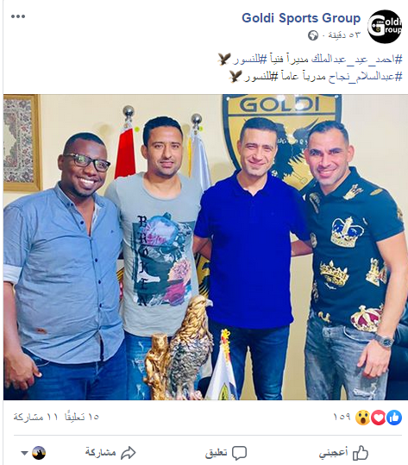Click the yellow Wow reaction emoji
This screenshot has width=408, height=465.
[363, 418]
